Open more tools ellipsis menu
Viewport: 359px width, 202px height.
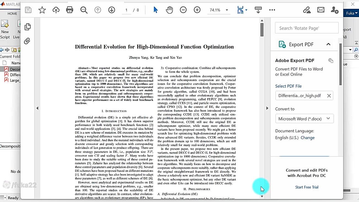click(x=272, y=10)
